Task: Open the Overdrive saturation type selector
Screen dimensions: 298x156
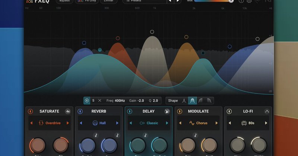Action: click(x=50, y=123)
